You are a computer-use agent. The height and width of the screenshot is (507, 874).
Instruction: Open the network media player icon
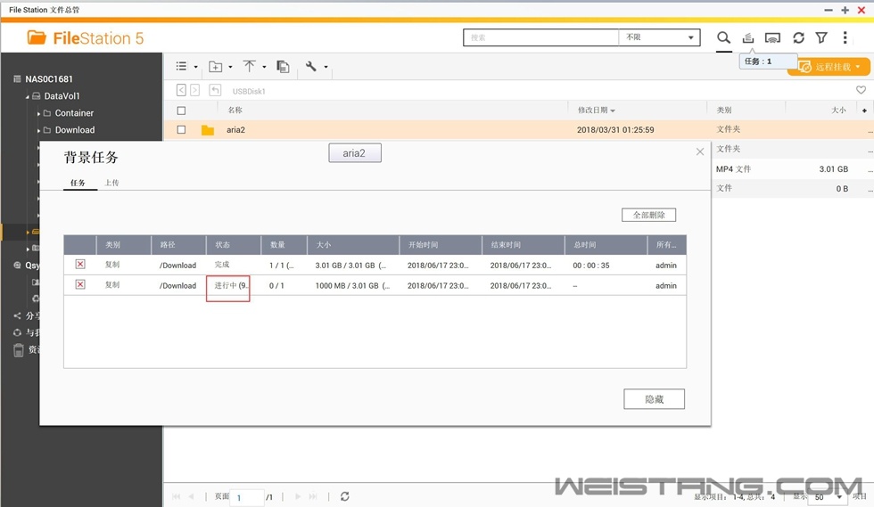coord(772,37)
